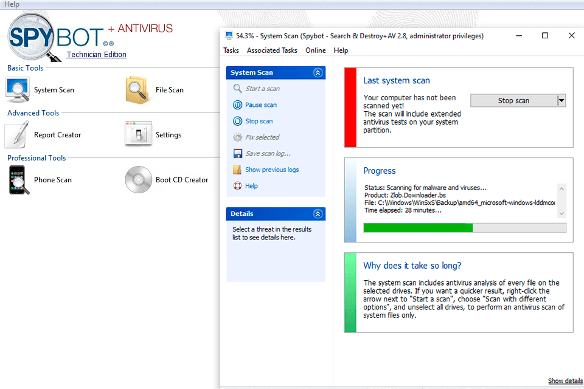Click the Fix selected text
This screenshot has width=584, height=389.
coord(262,137)
